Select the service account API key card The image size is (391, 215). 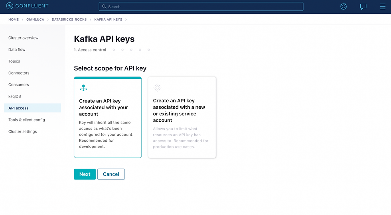click(x=182, y=117)
